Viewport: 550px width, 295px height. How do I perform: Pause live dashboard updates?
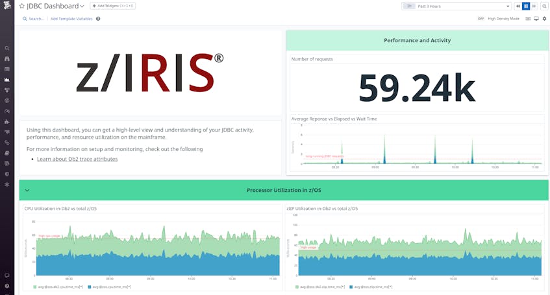(x=526, y=6)
